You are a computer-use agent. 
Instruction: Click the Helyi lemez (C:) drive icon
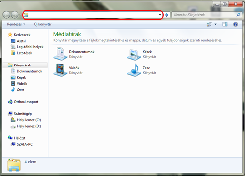point(13,120)
